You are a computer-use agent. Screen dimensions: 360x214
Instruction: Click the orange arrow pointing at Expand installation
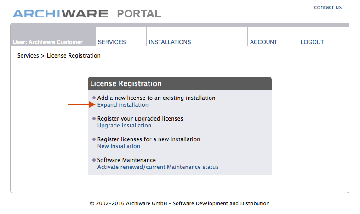[x=80, y=105]
